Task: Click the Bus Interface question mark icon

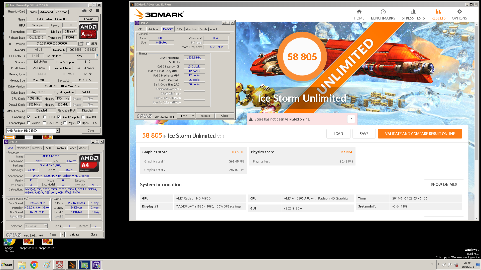Action: (97, 56)
